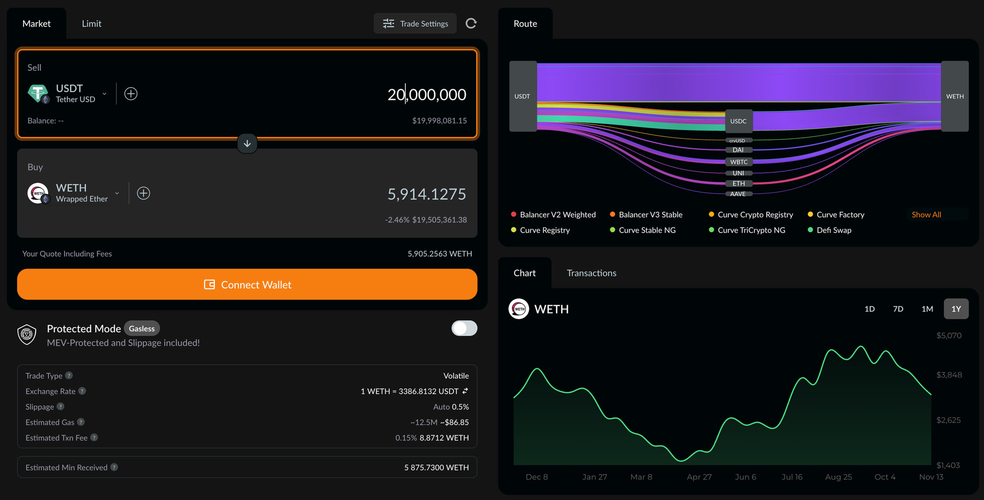Click the AAVE node in the route diagram
This screenshot has width=984, height=500.
point(739,194)
